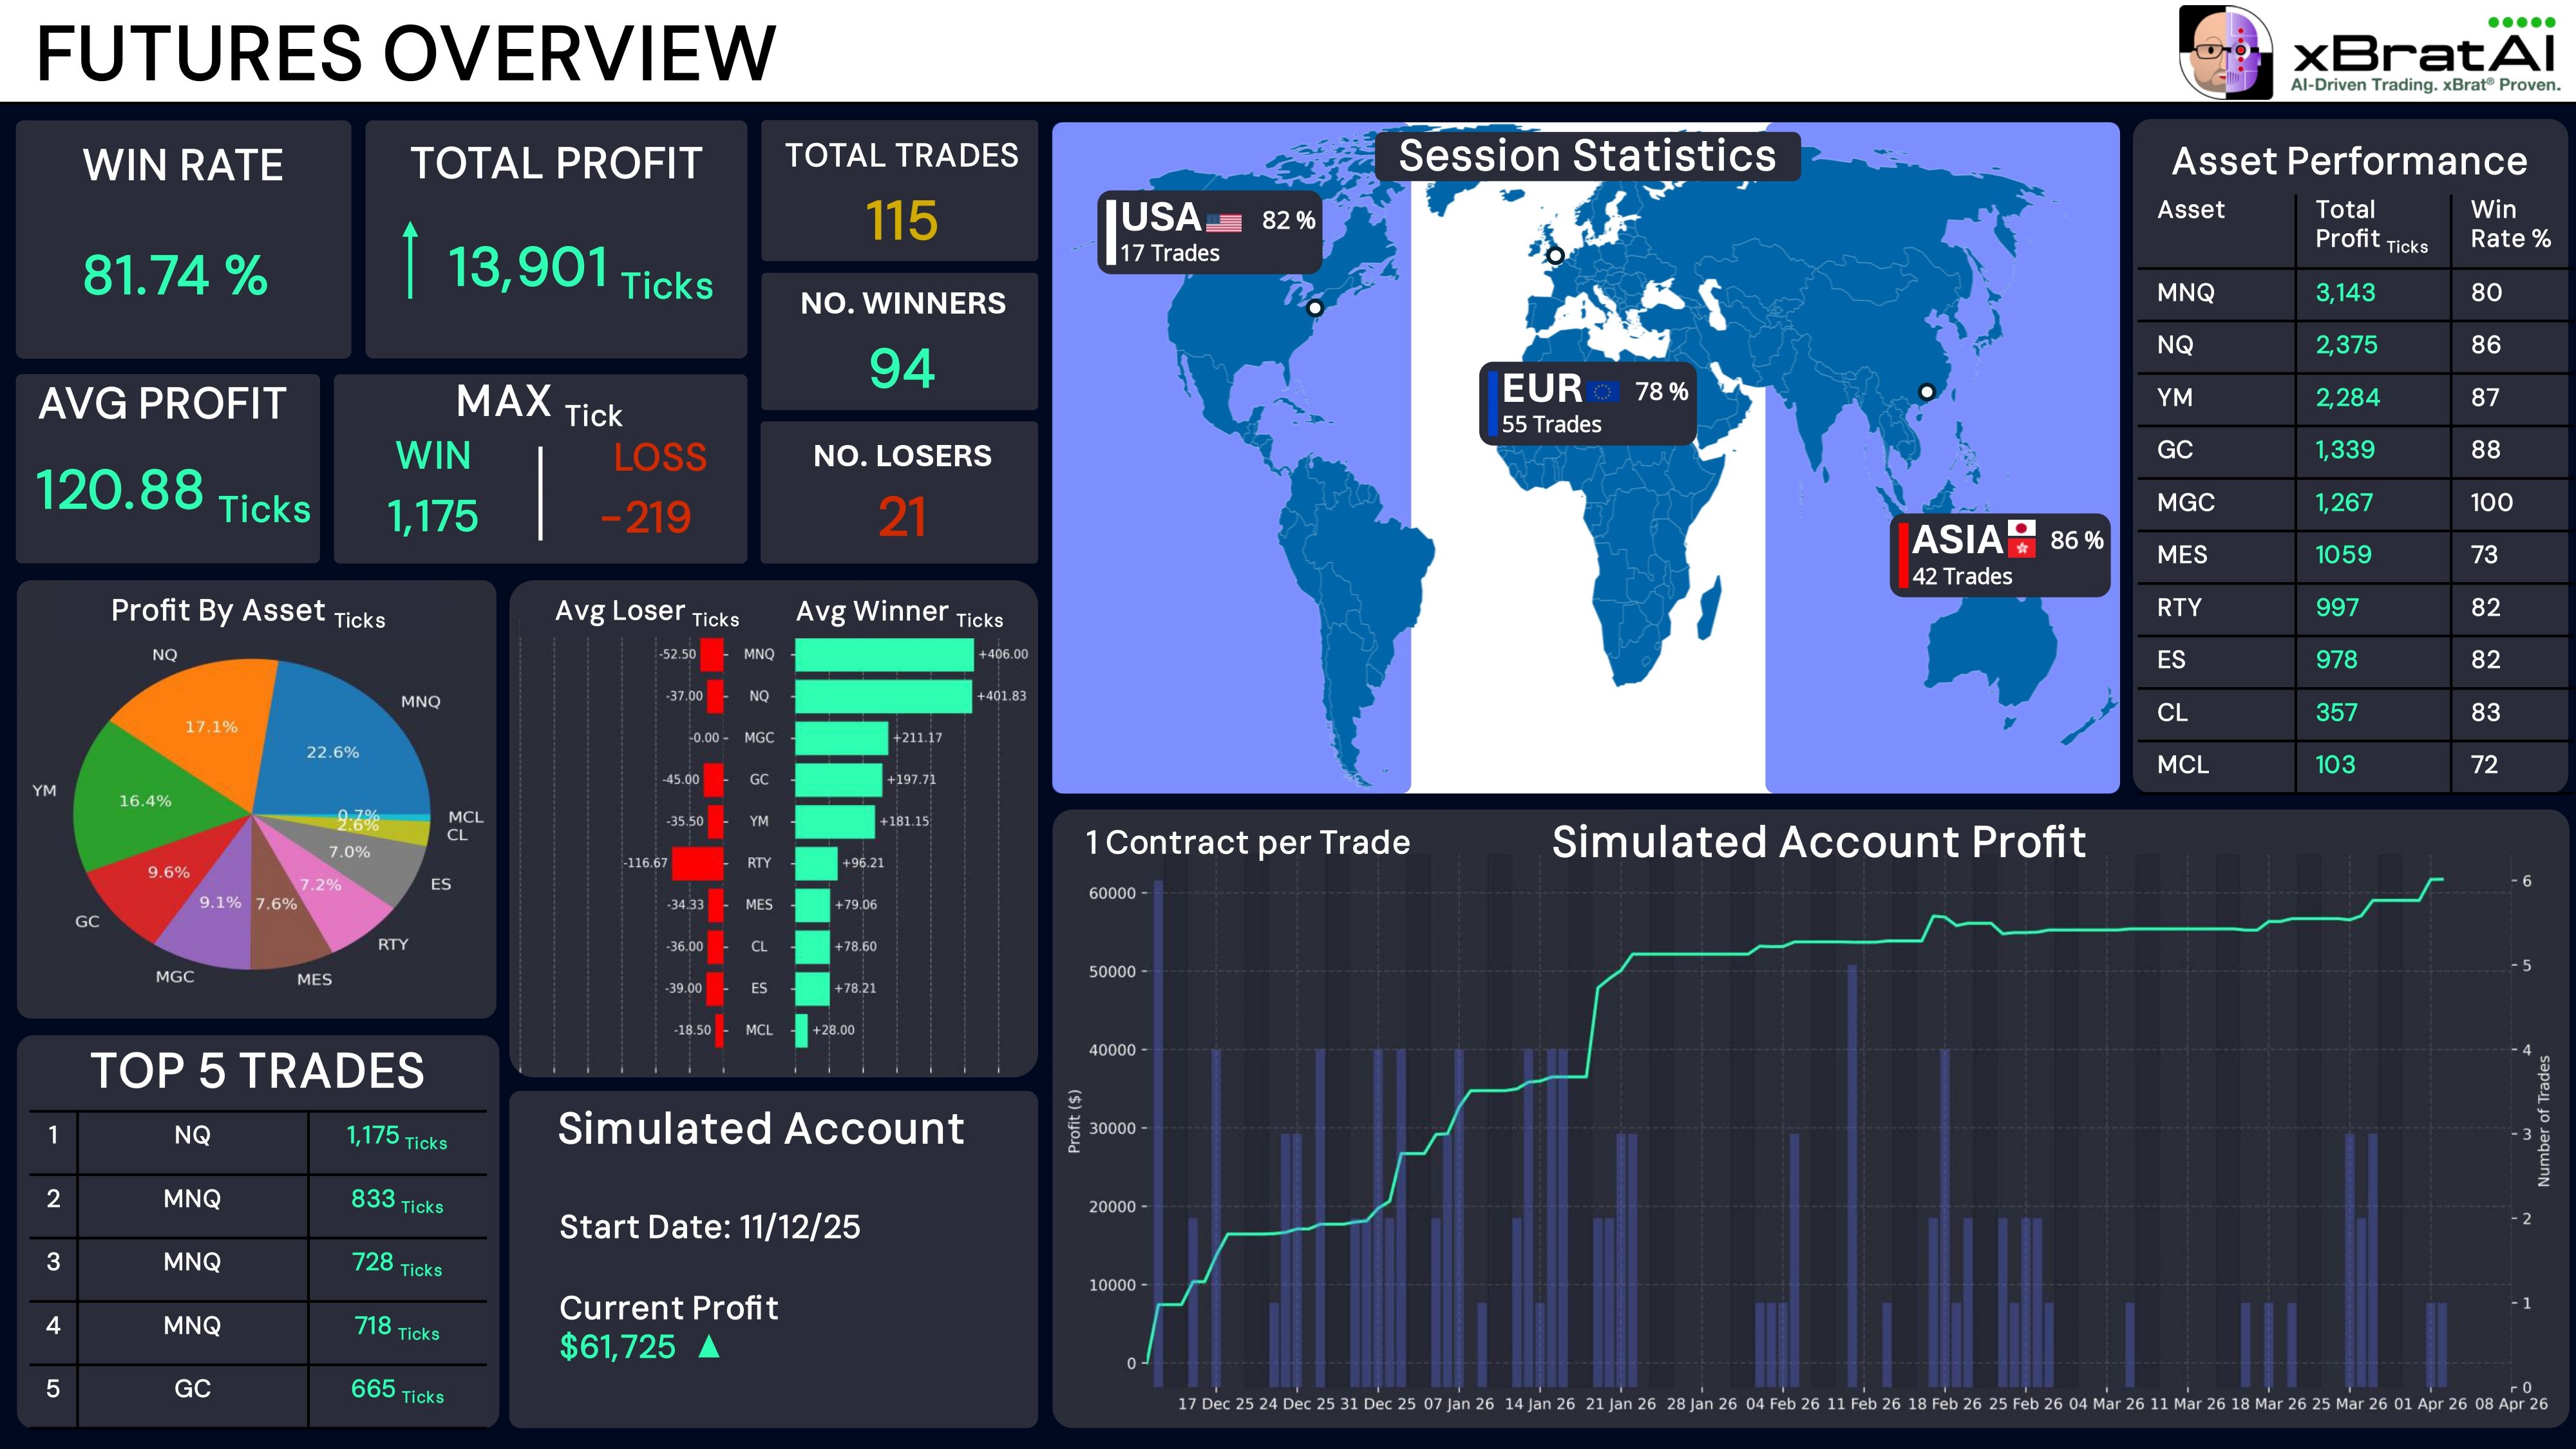Click the map marker near Hong Kong
The height and width of the screenshot is (1449, 2576).
click(x=1926, y=392)
